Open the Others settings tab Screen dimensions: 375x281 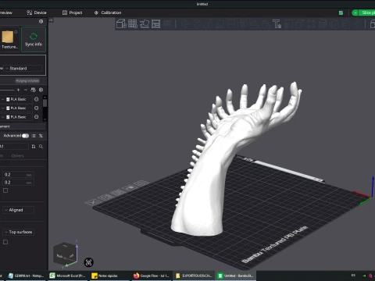(17, 156)
